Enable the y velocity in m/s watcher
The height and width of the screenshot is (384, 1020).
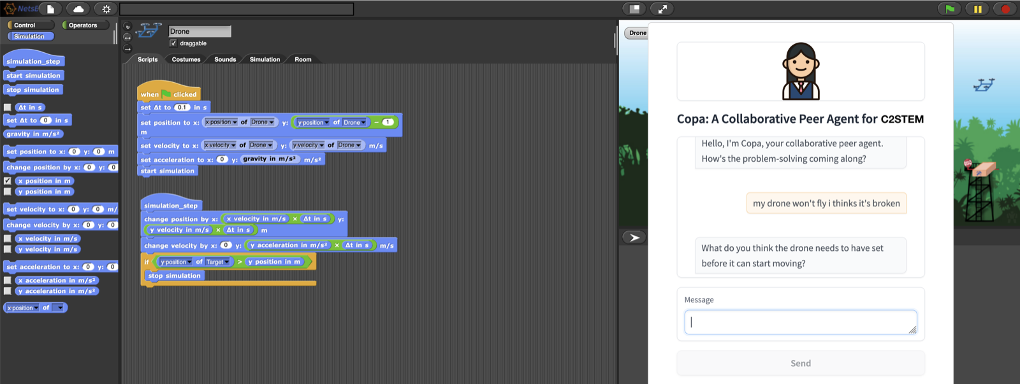click(x=8, y=250)
